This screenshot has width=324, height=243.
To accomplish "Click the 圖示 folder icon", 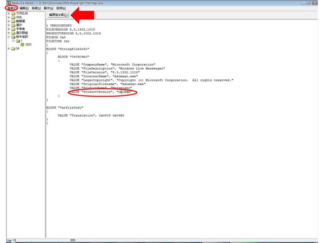I will click(13, 25).
